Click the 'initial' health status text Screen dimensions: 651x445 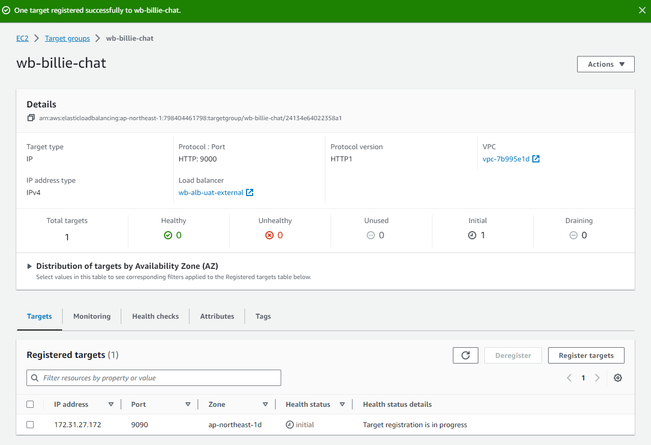pyautogui.click(x=305, y=425)
